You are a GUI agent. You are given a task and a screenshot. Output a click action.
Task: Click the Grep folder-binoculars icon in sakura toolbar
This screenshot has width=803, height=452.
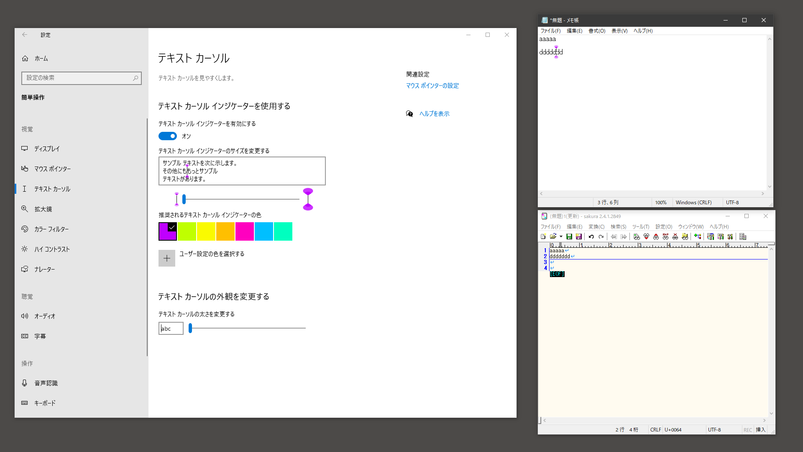685,236
